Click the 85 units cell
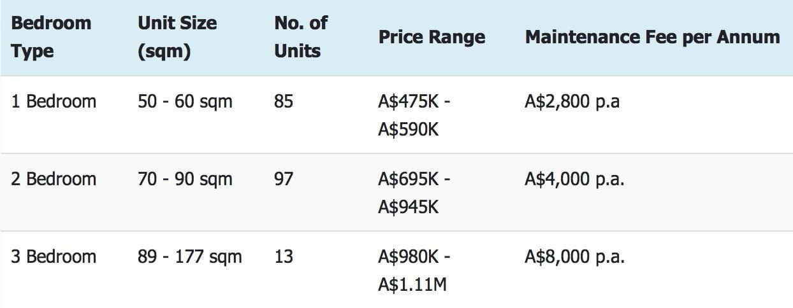 [284, 101]
